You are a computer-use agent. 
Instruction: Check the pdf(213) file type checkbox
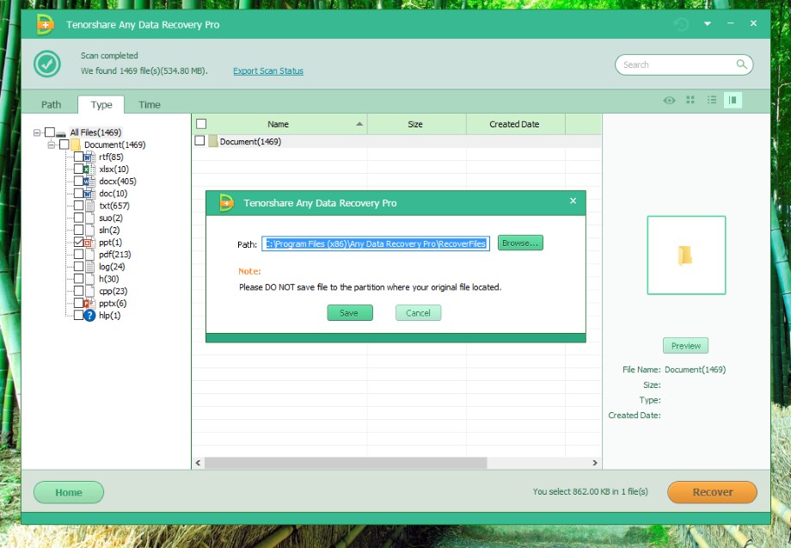tap(78, 255)
